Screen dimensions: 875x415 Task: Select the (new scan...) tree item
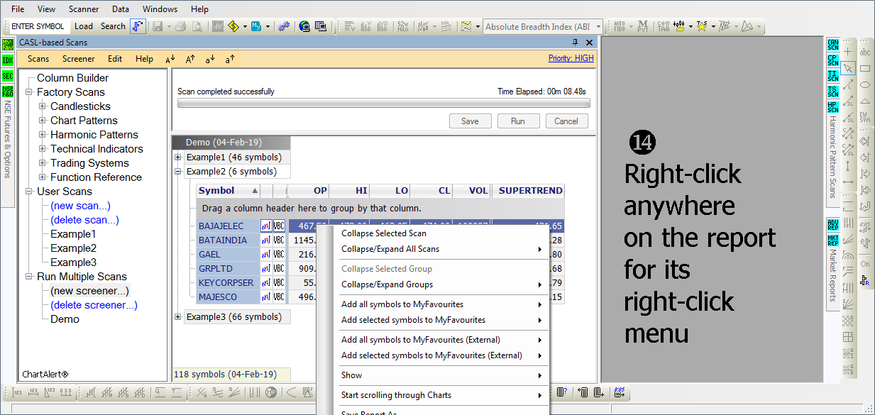pyautogui.click(x=80, y=206)
